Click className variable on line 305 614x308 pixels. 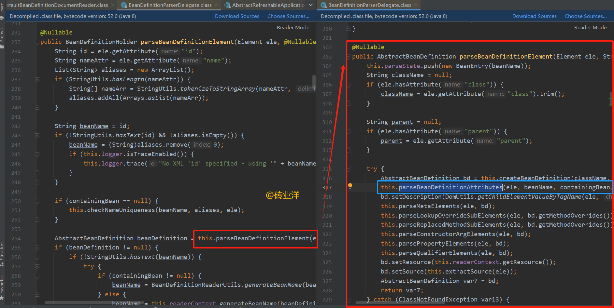click(x=407, y=75)
